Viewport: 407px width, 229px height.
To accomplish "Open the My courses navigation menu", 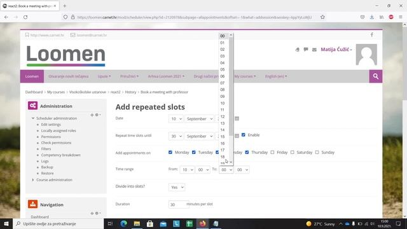I will (x=245, y=76).
